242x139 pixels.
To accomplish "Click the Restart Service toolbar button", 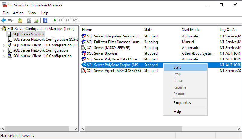I will point(75,20).
